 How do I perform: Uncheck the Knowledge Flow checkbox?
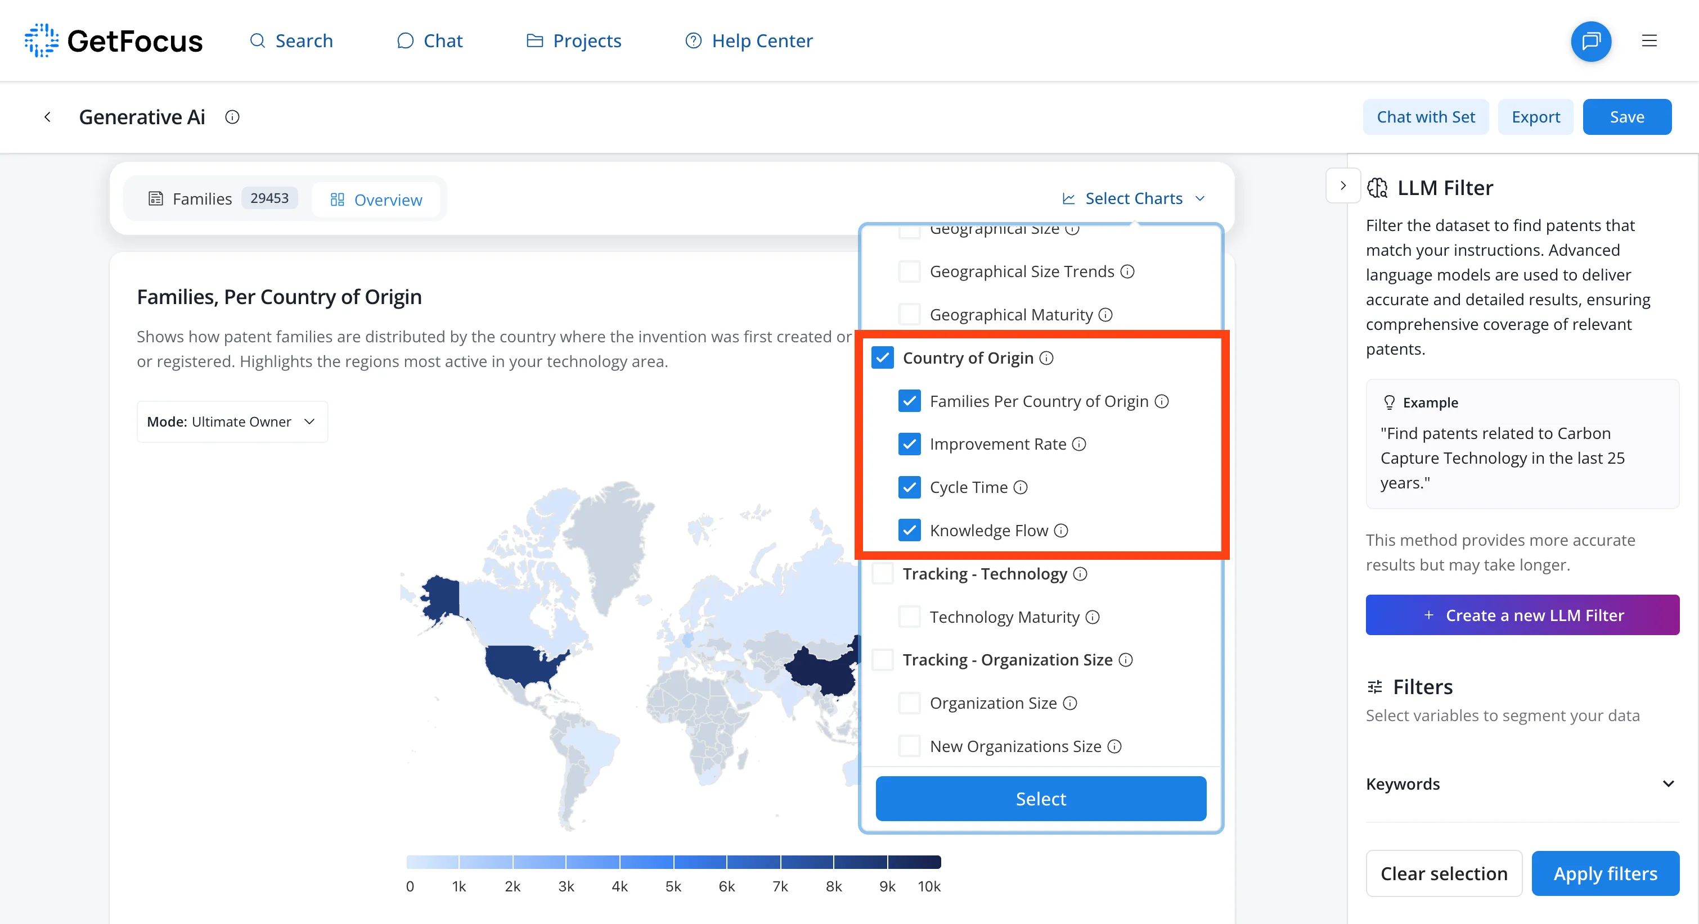point(910,531)
